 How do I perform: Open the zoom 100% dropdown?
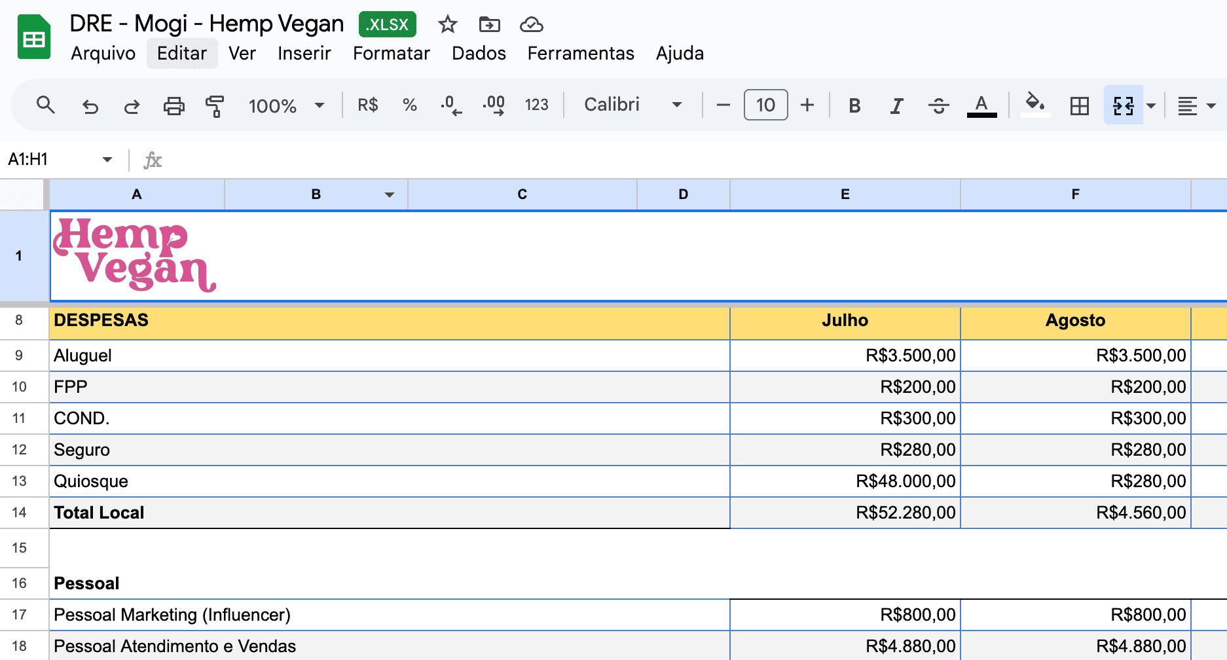(x=286, y=105)
